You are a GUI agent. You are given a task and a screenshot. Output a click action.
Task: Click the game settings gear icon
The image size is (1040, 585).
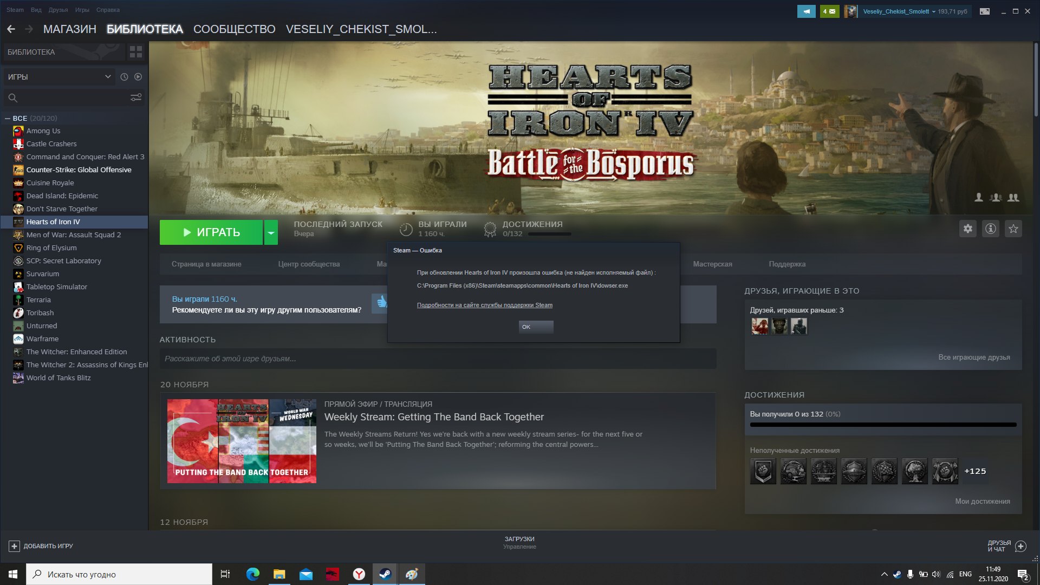point(968,229)
